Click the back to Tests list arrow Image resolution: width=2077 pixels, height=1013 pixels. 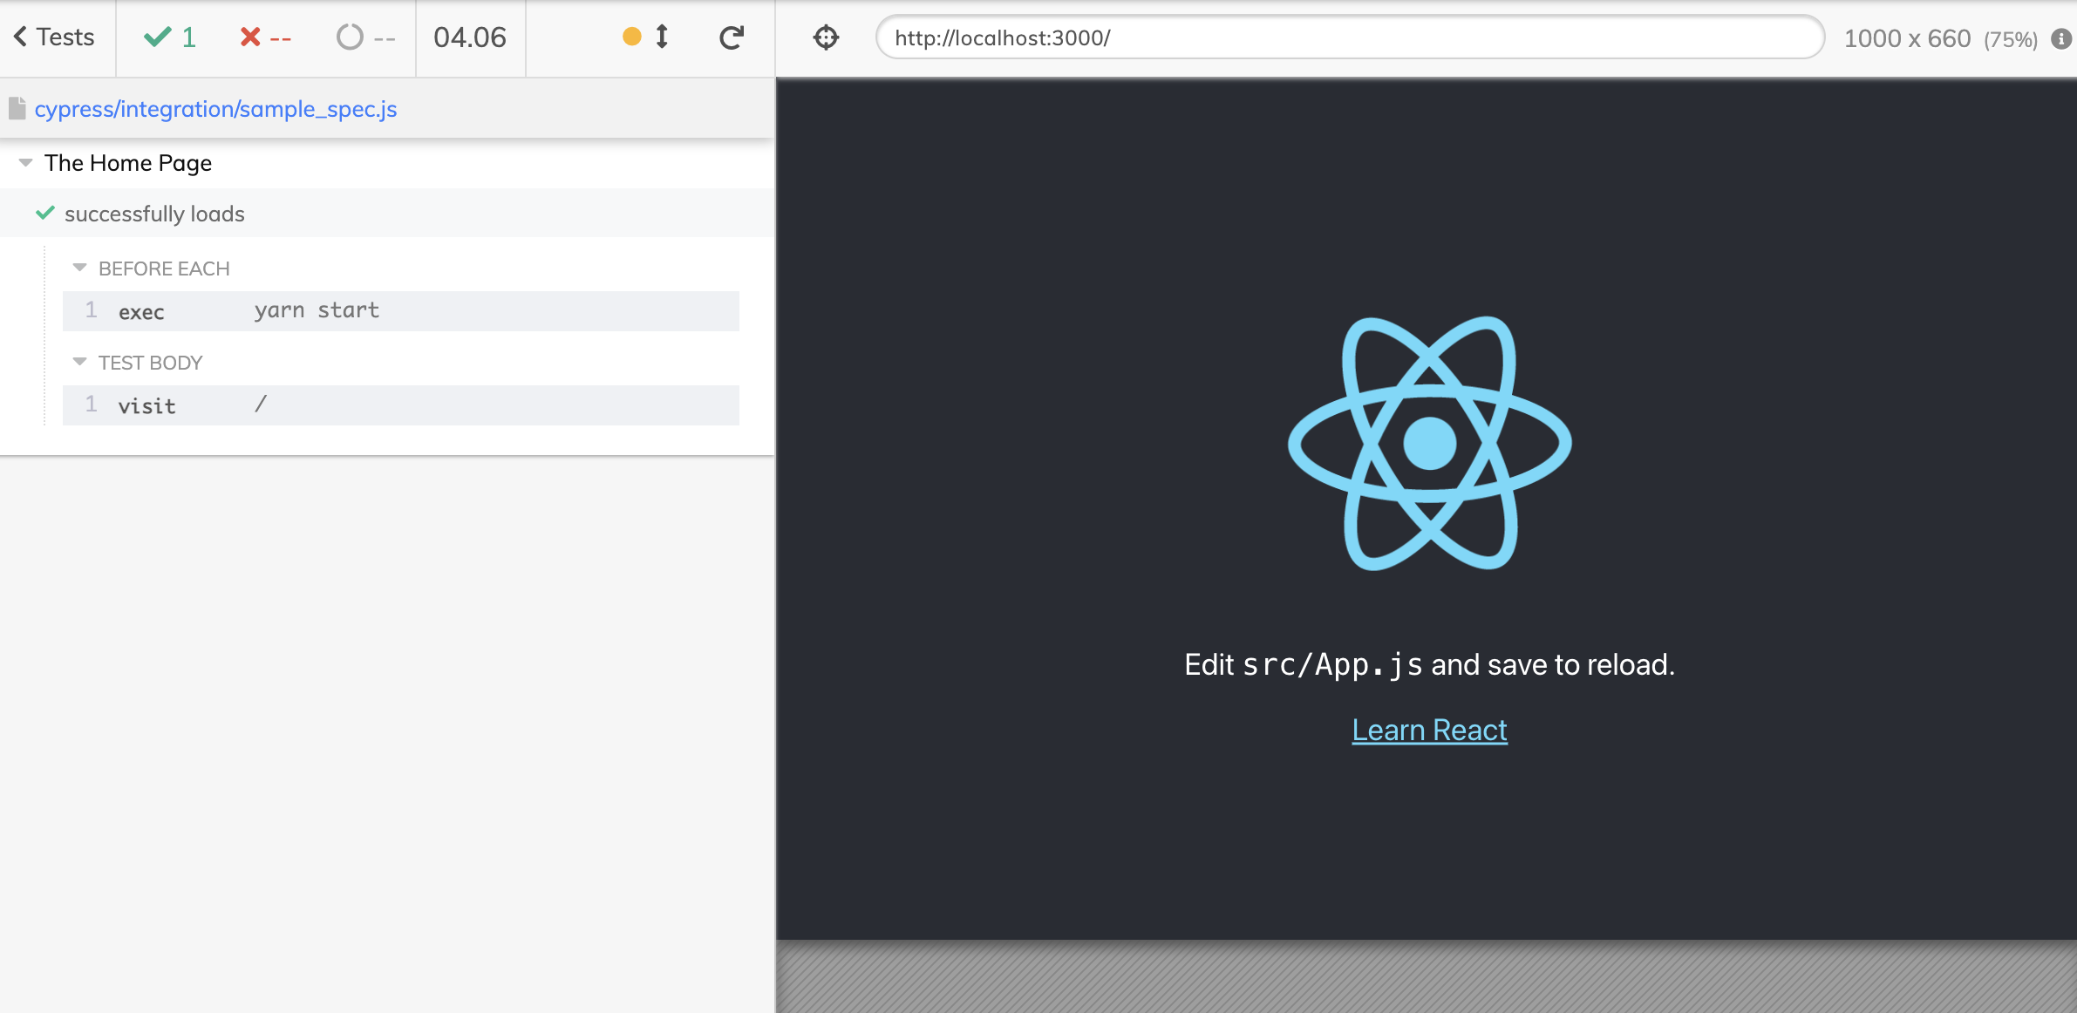click(x=18, y=36)
